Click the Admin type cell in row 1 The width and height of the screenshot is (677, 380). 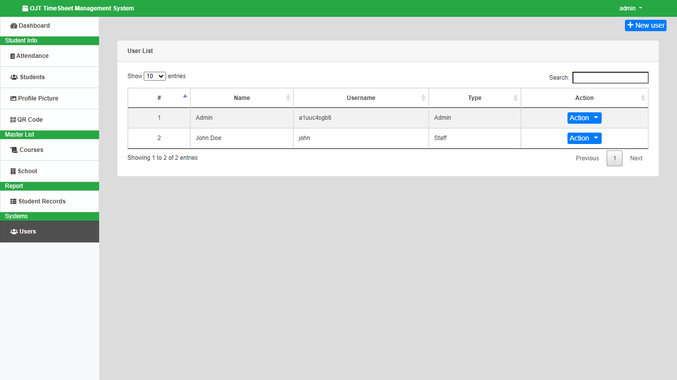(x=475, y=118)
